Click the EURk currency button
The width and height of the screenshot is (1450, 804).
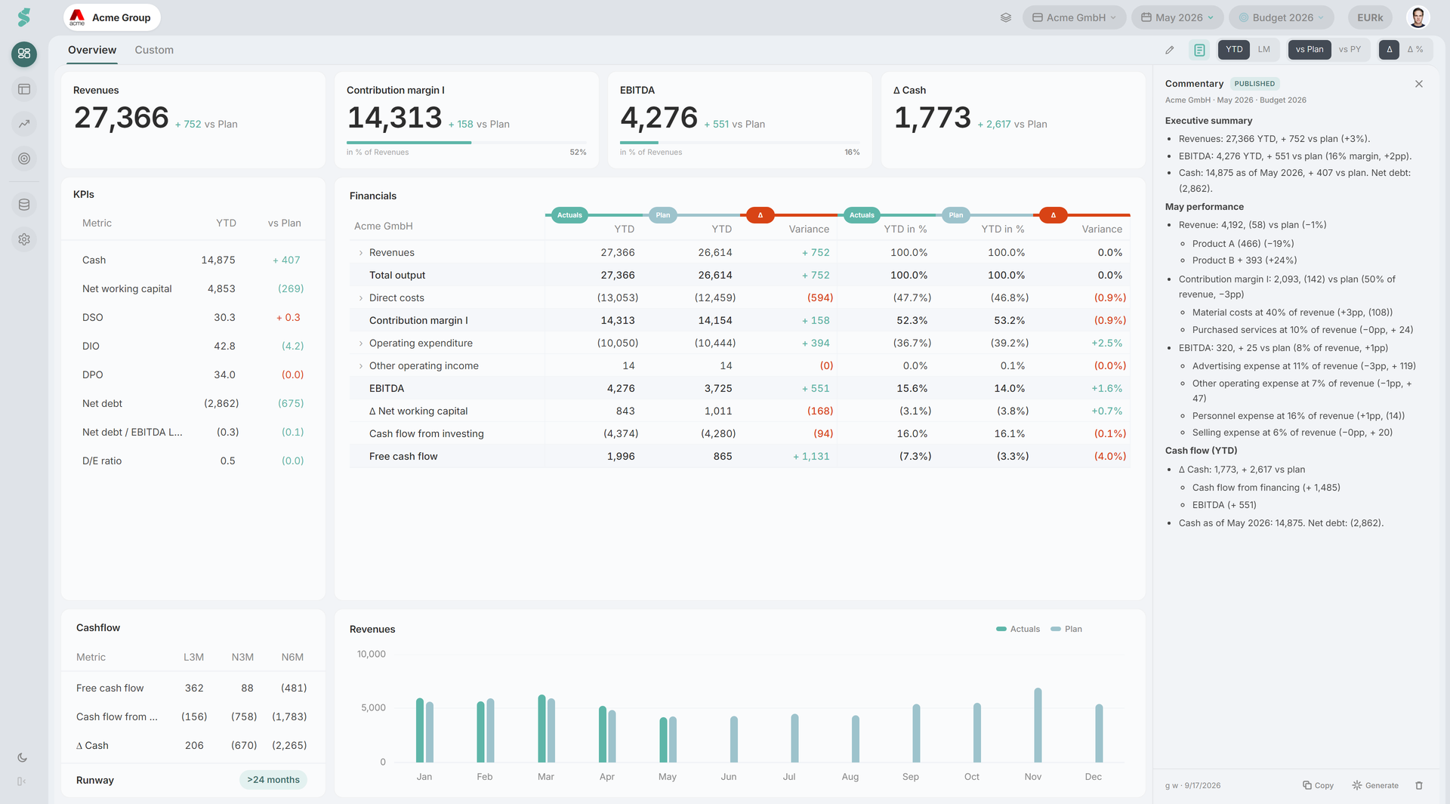1370,17
